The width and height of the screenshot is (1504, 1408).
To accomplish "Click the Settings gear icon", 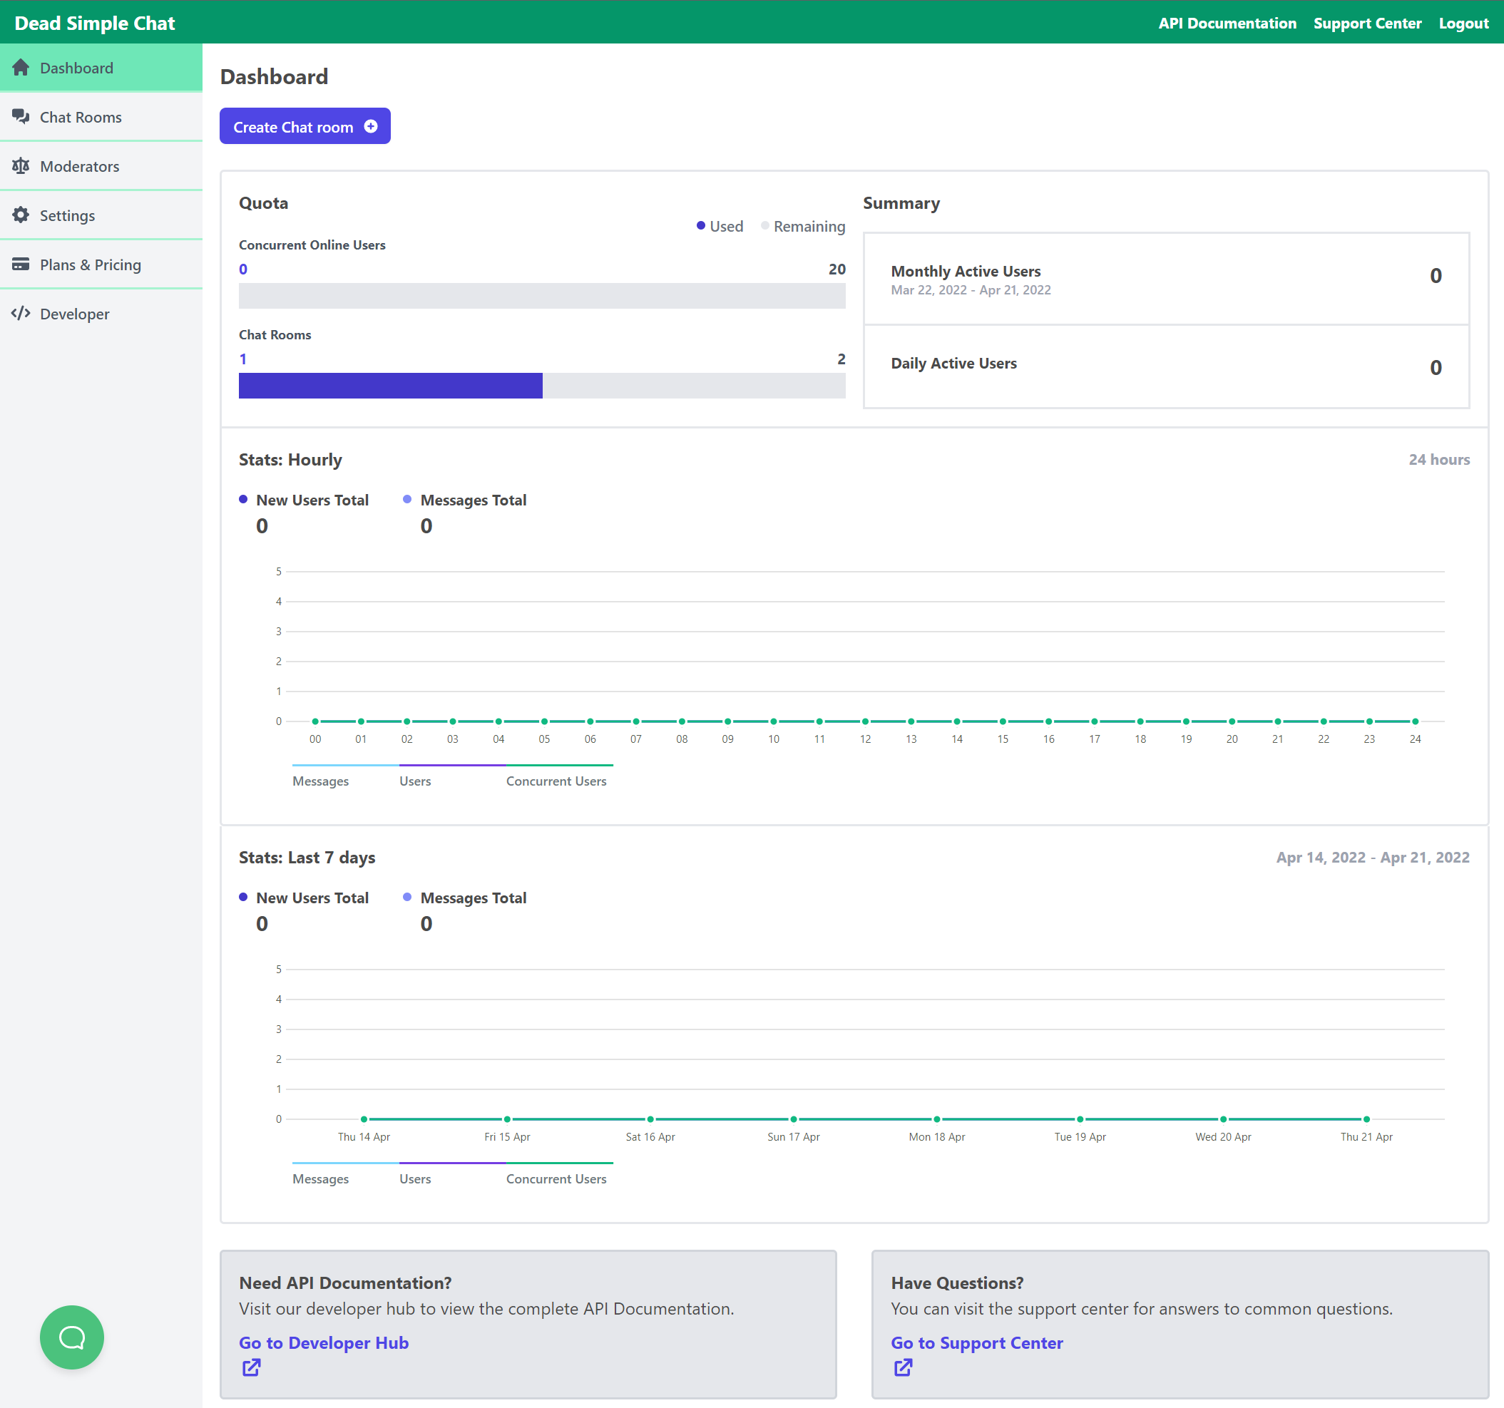I will 21,215.
